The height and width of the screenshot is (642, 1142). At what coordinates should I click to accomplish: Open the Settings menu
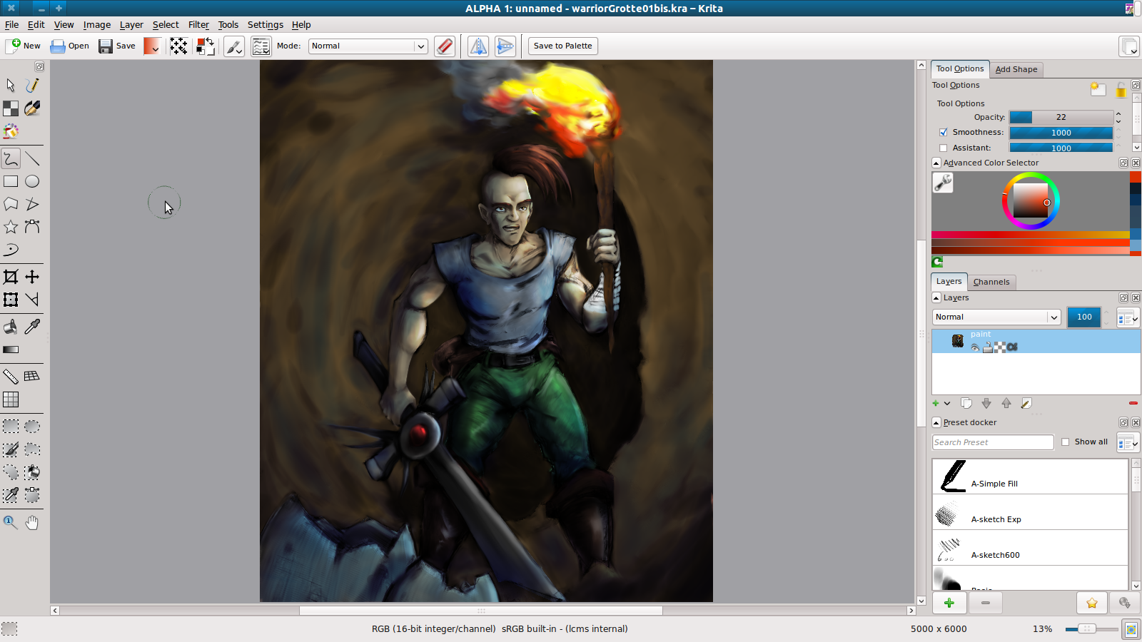[266, 25]
